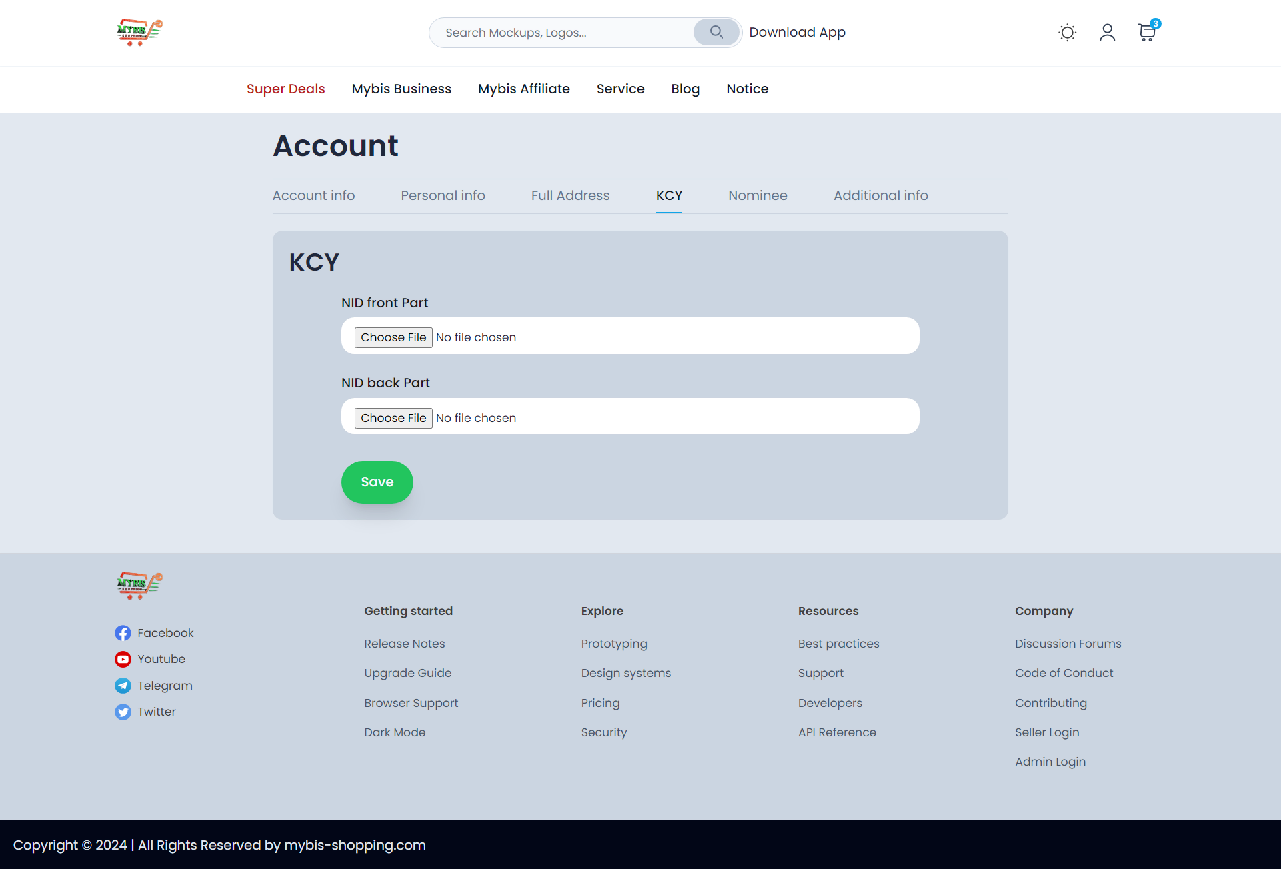1281x869 pixels.
Task: Click the footer Mybis logo
Action: click(139, 585)
